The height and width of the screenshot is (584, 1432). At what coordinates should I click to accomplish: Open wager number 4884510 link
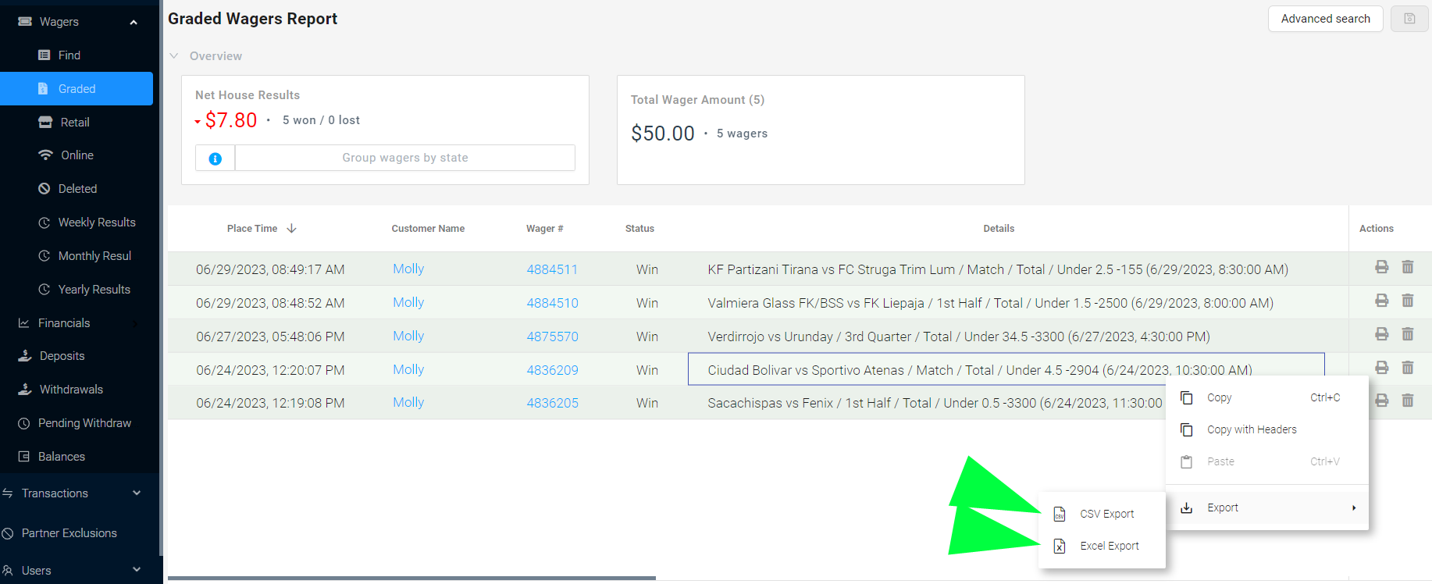coord(552,303)
